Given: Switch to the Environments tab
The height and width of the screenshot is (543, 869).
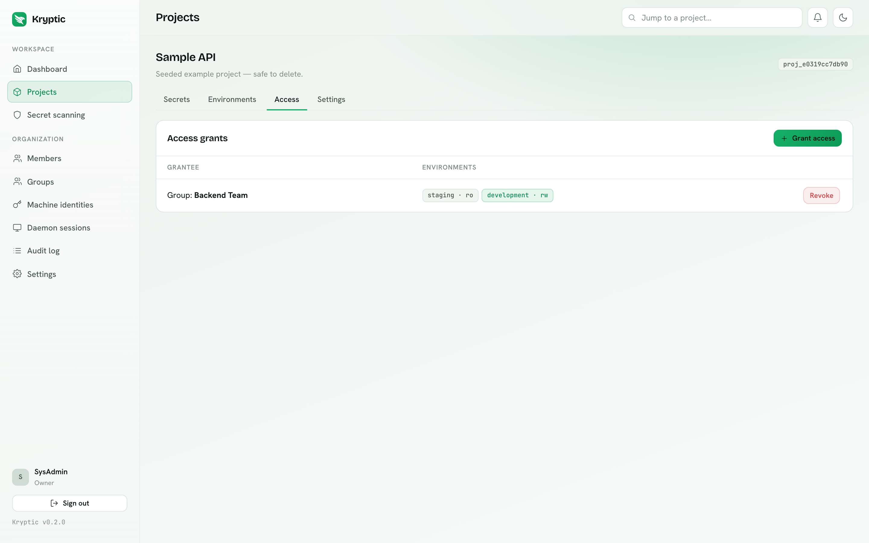Looking at the screenshot, I should tap(232, 100).
